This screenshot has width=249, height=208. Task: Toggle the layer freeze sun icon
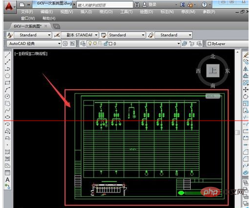[95, 44]
